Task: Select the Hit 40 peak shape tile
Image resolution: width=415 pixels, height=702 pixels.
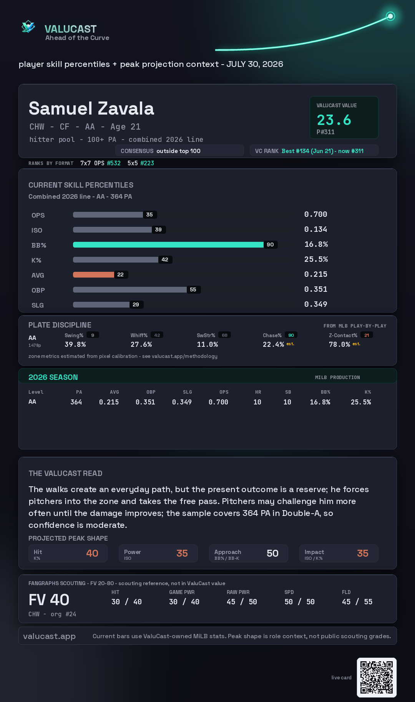Action: tap(68, 553)
